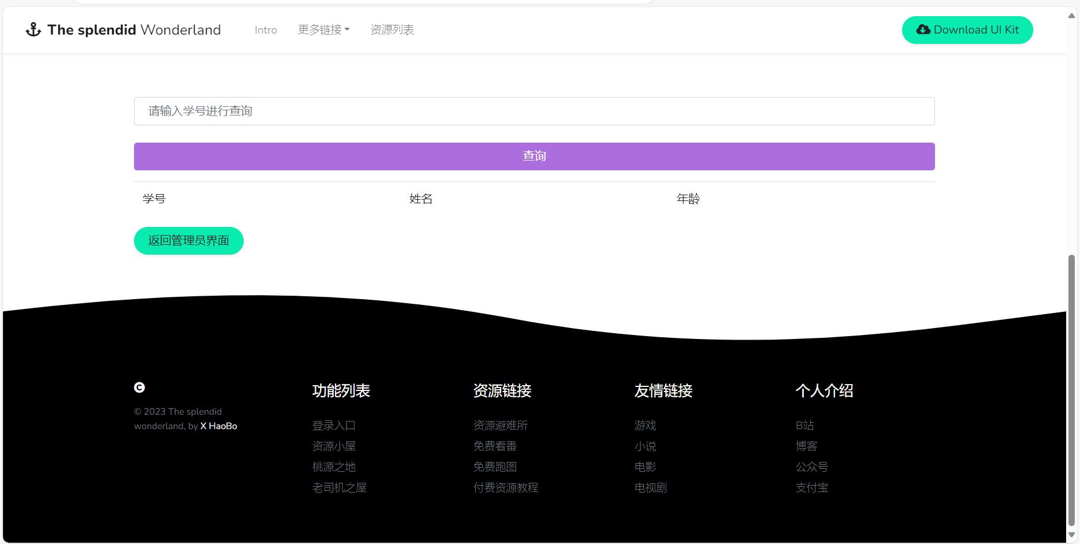This screenshot has height=544, width=1080.
Task: Click the copyright circle icon in footer
Action: [139, 387]
